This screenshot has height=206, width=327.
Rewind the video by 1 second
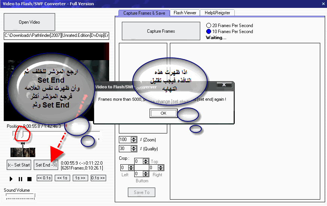[x=62, y=178]
